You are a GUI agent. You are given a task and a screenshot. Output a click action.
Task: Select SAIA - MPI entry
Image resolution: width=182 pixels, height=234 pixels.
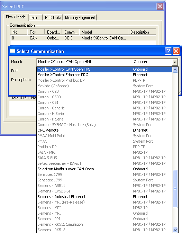coord(104,152)
